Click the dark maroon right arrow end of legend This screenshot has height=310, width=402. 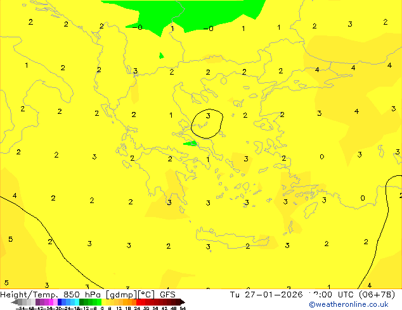182,302
